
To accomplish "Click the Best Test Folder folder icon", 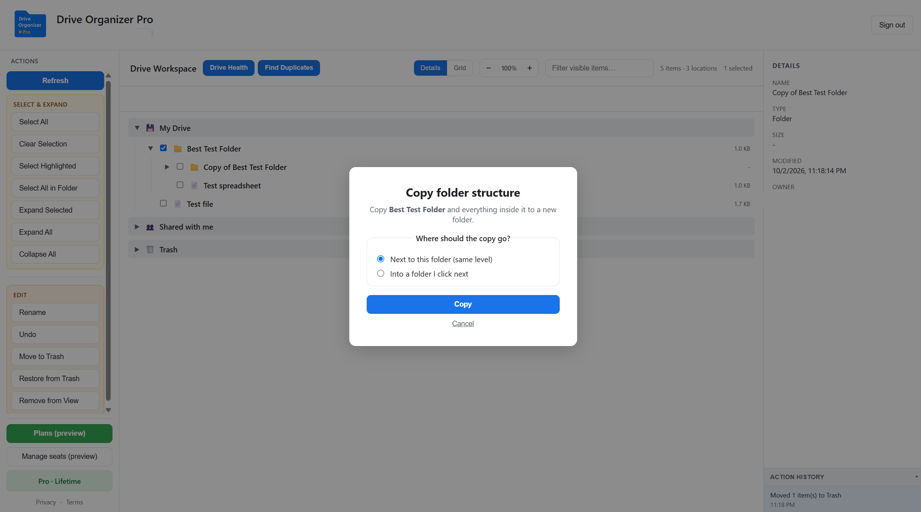I will 178,149.
